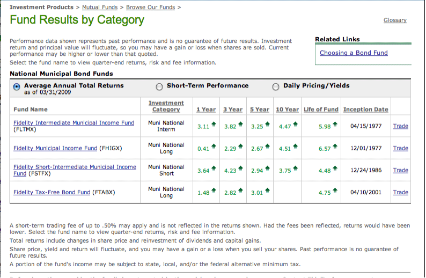426x278 pixels.
Task: Select Average Annual Total Returns radio button
Action: coord(17,87)
